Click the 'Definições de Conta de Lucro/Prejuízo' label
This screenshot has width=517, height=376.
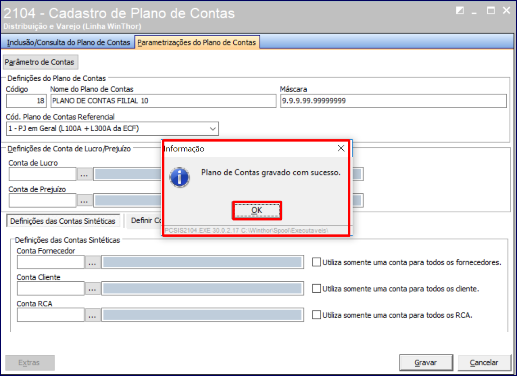coord(69,149)
